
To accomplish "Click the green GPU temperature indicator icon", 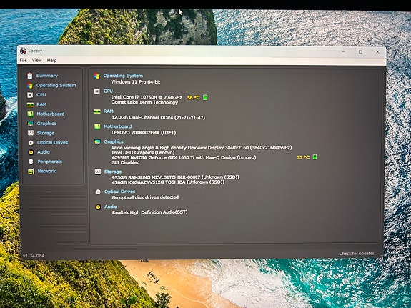I will pyautogui.click(x=315, y=157).
